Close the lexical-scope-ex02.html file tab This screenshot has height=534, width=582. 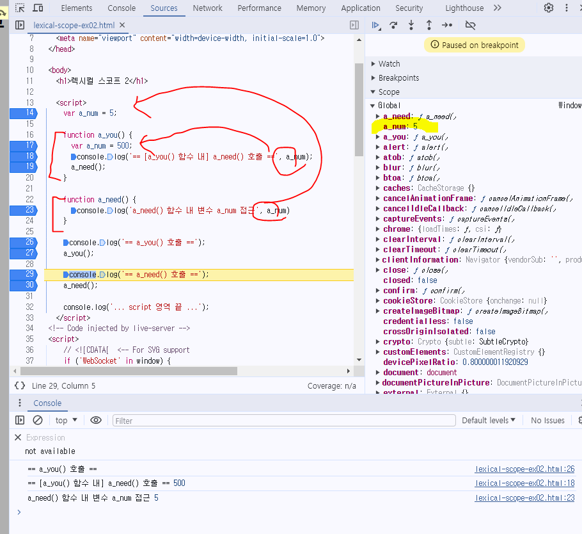click(122, 25)
